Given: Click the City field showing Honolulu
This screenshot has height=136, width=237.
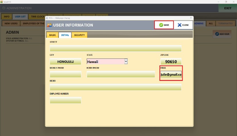Looking at the screenshot, I should tap(65, 61).
